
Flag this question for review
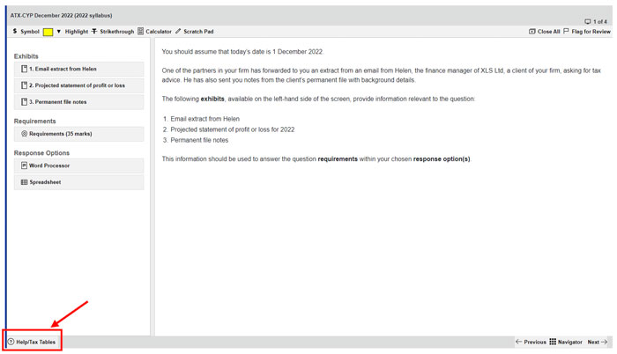(x=586, y=31)
